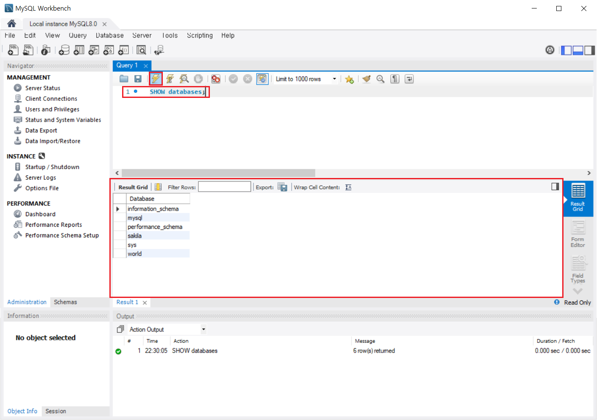Export recordset to file icon

tap(282, 187)
